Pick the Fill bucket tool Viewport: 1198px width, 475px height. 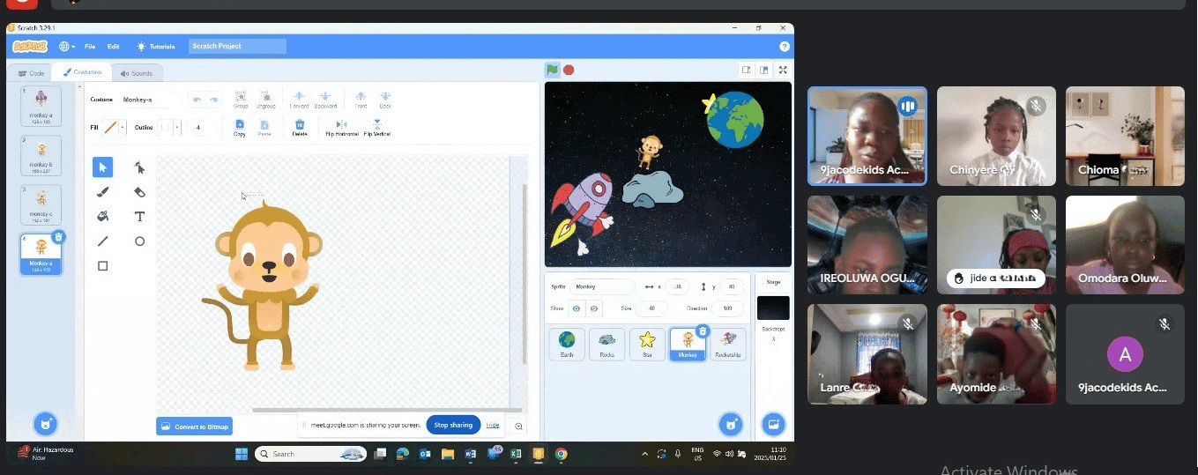(x=103, y=217)
